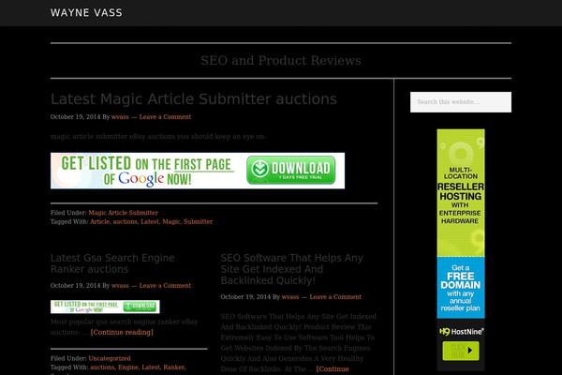This screenshot has width=562, height=375.
Task: Leave a Comment on Magic Article Submitter post
Action: tap(165, 117)
